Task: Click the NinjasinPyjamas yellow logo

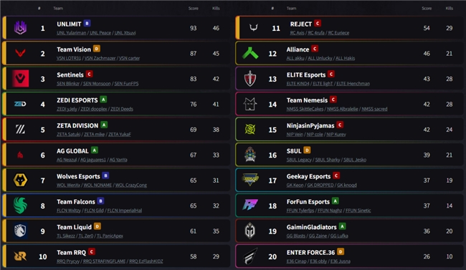Action: (250, 129)
